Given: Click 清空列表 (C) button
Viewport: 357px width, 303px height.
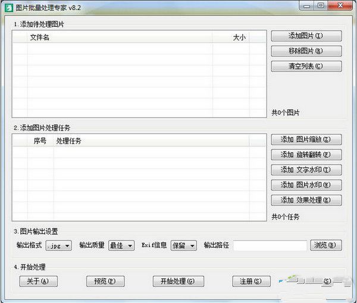Looking at the screenshot, I should (x=306, y=66).
